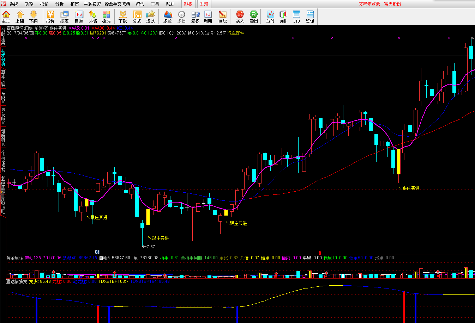Select the 画线 drawing tool icon
475x323 pixels.
(x=223, y=17)
